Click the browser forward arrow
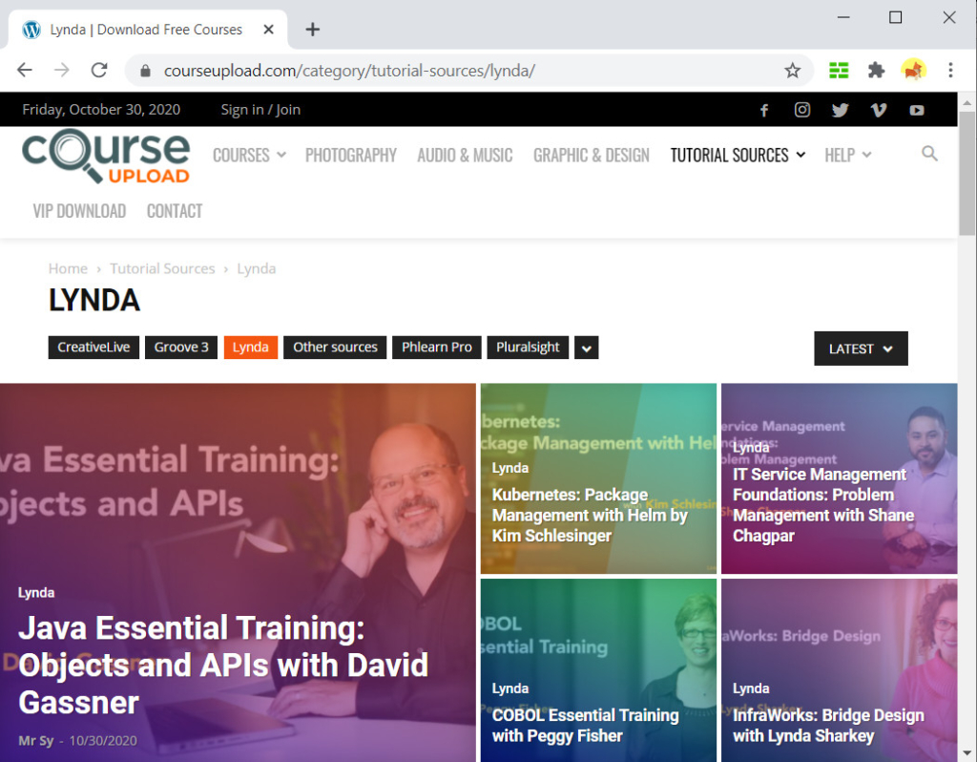 tap(62, 70)
